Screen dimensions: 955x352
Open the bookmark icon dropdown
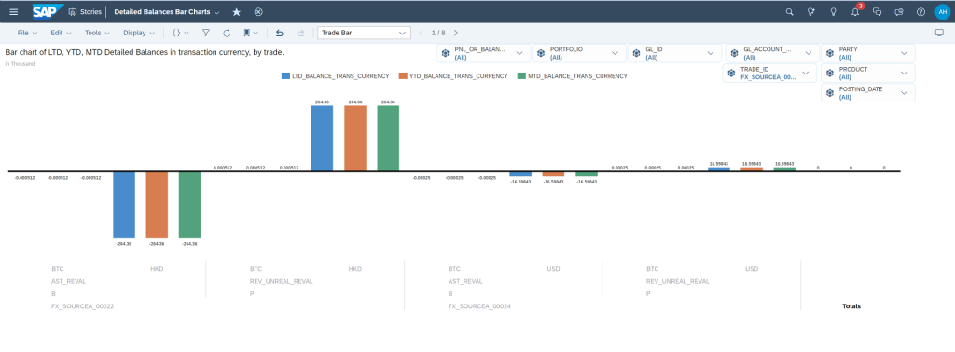coord(250,33)
